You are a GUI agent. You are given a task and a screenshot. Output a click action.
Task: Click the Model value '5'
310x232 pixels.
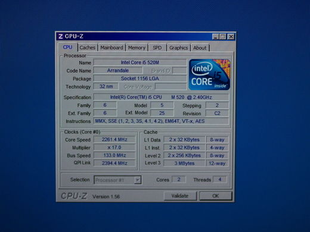click(162, 105)
